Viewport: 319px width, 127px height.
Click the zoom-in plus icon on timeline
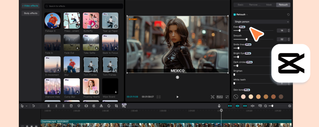coord(290,106)
